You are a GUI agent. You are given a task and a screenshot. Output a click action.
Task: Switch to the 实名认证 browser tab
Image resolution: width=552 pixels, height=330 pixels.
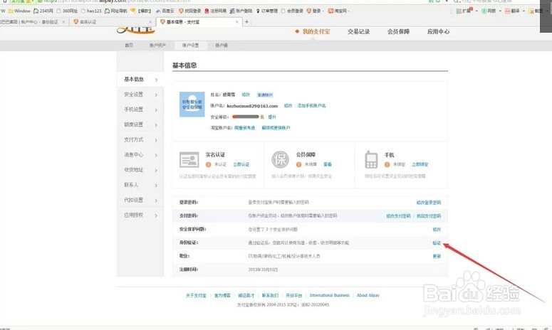click(111, 22)
